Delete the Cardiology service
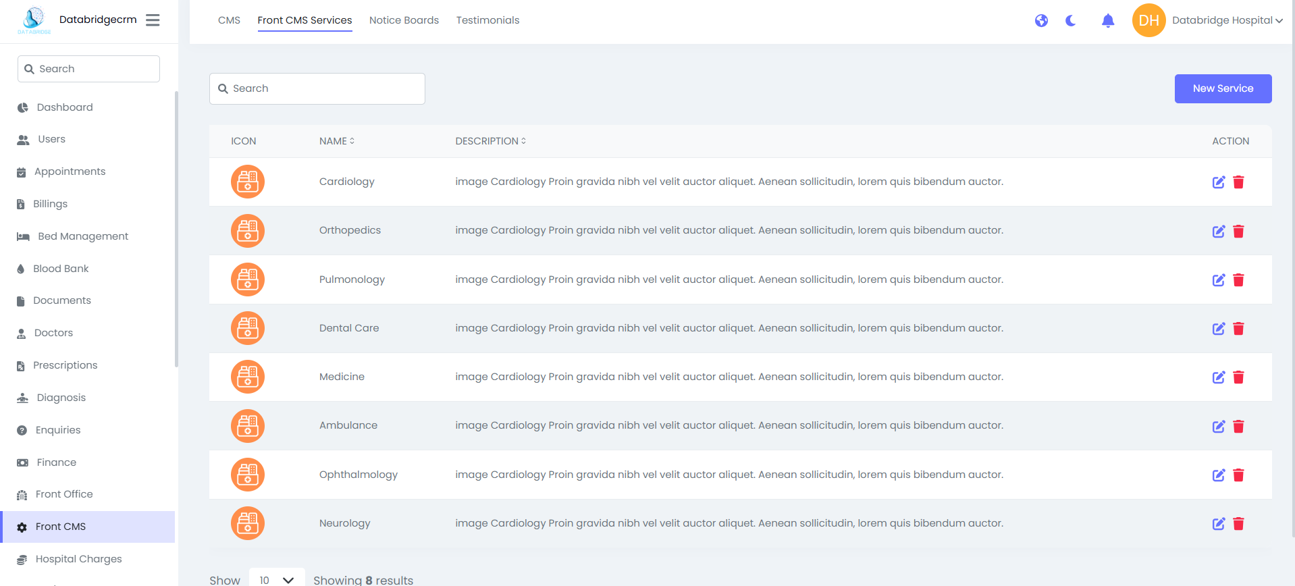Screen dimensions: 1295x586 coord(1238,182)
